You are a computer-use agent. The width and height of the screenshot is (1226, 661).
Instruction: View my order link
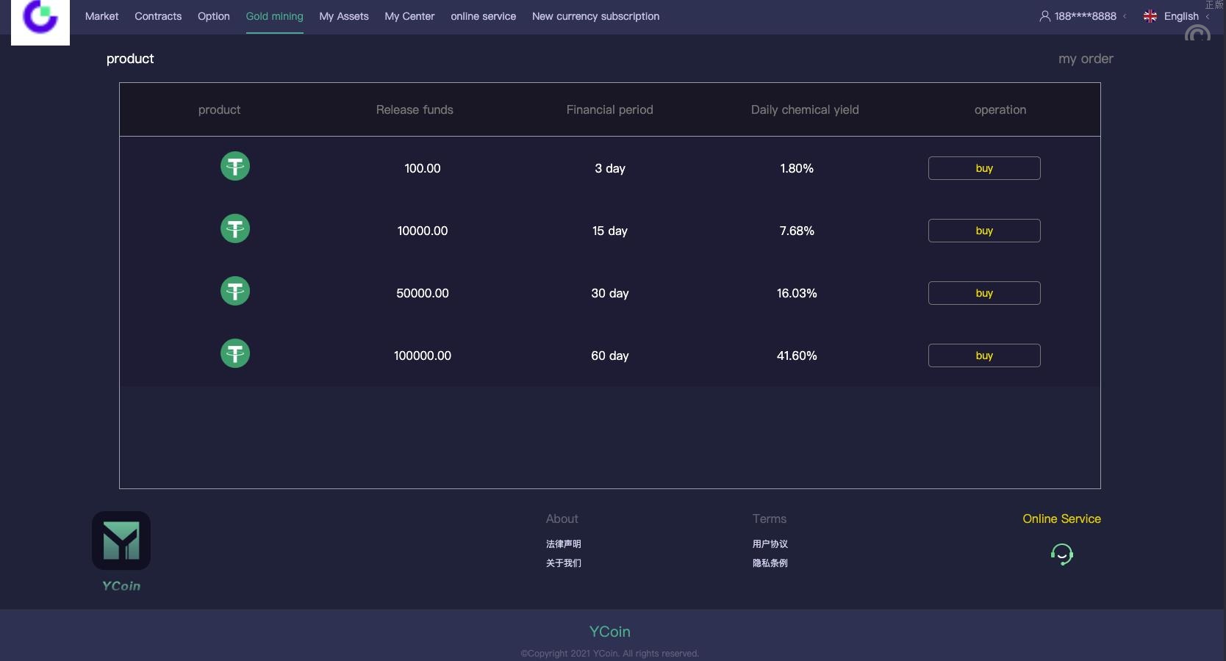click(1086, 59)
